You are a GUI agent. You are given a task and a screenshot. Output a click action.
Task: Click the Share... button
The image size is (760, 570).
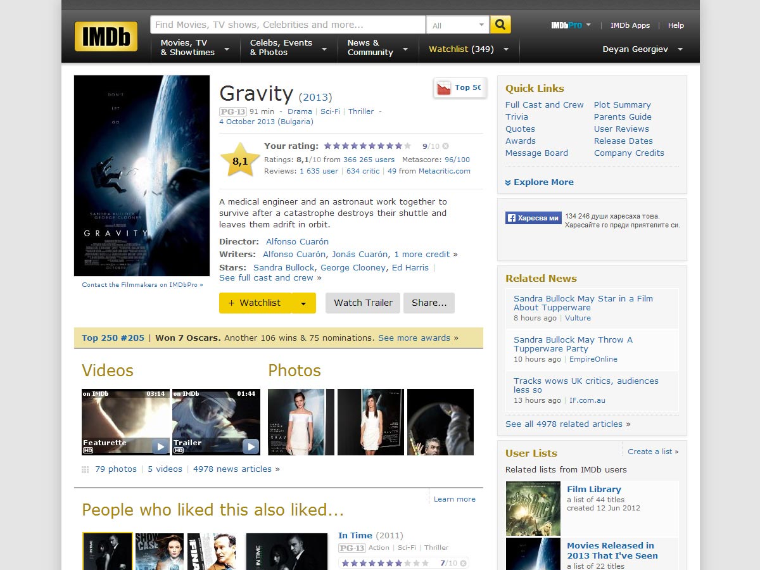point(429,303)
